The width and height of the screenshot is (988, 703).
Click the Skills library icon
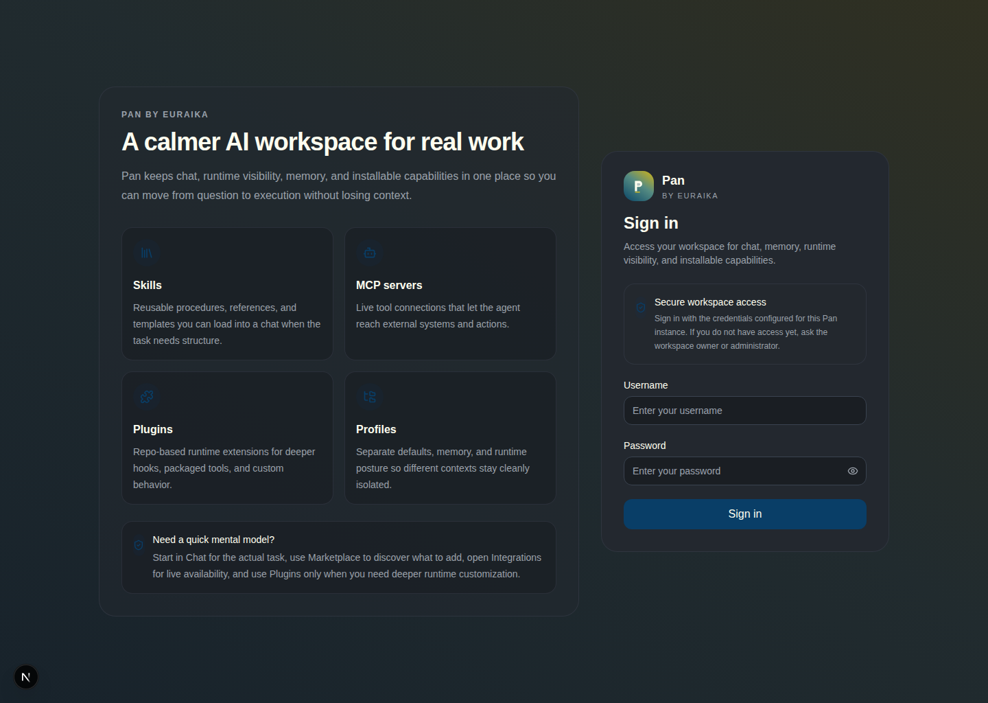(147, 253)
